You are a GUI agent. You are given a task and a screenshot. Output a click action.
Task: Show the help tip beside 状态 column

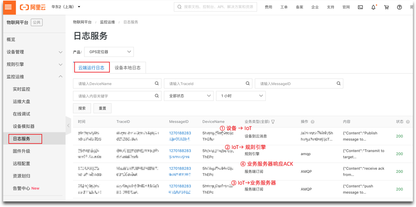click(408, 122)
